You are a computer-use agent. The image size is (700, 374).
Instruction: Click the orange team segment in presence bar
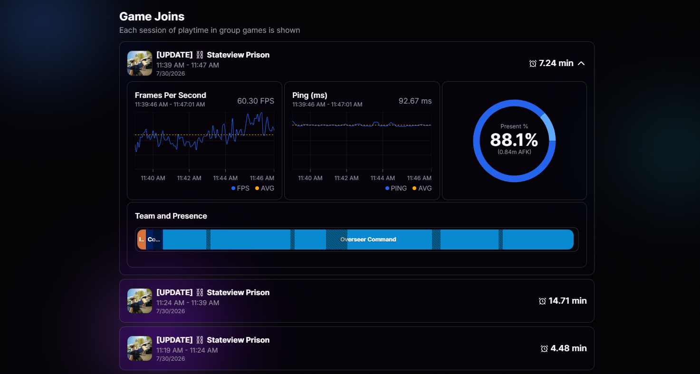(142, 240)
